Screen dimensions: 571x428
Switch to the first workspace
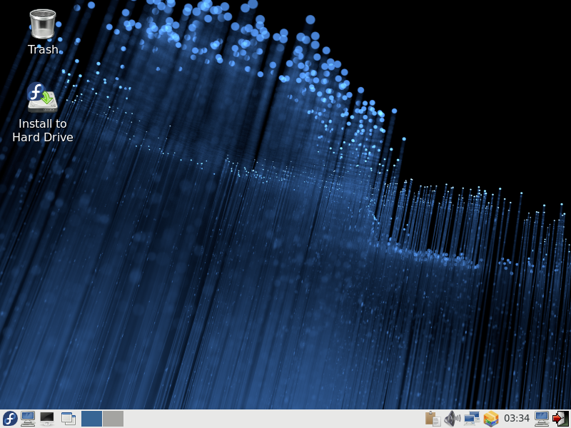(91, 419)
